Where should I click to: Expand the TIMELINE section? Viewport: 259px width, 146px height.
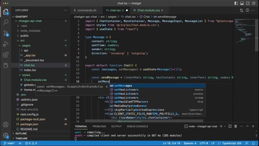pos(21,138)
